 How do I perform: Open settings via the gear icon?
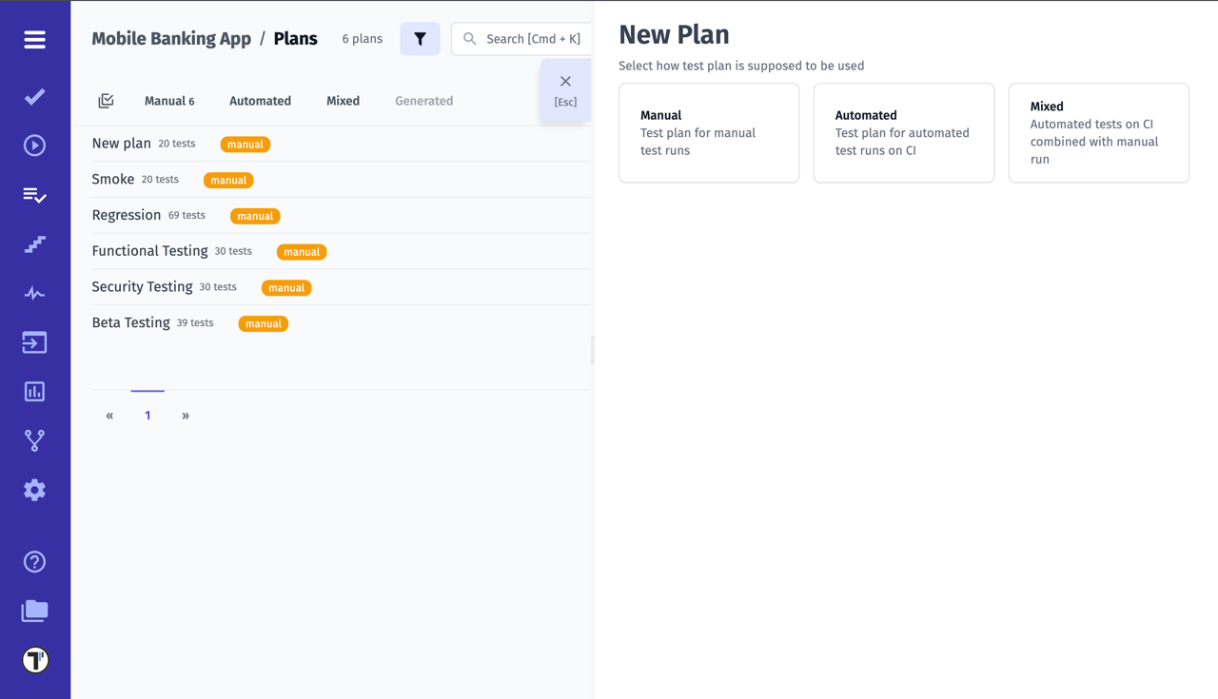(x=34, y=489)
